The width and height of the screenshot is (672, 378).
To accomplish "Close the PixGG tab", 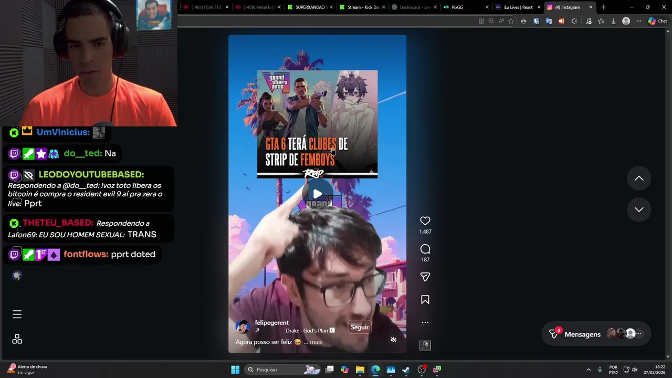I will pyautogui.click(x=487, y=7).
